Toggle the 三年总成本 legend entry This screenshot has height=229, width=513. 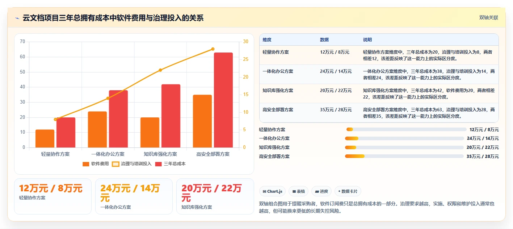click(x=170, y=164)
